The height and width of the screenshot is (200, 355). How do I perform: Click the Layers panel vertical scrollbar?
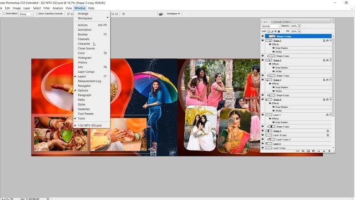coord(333,92)
